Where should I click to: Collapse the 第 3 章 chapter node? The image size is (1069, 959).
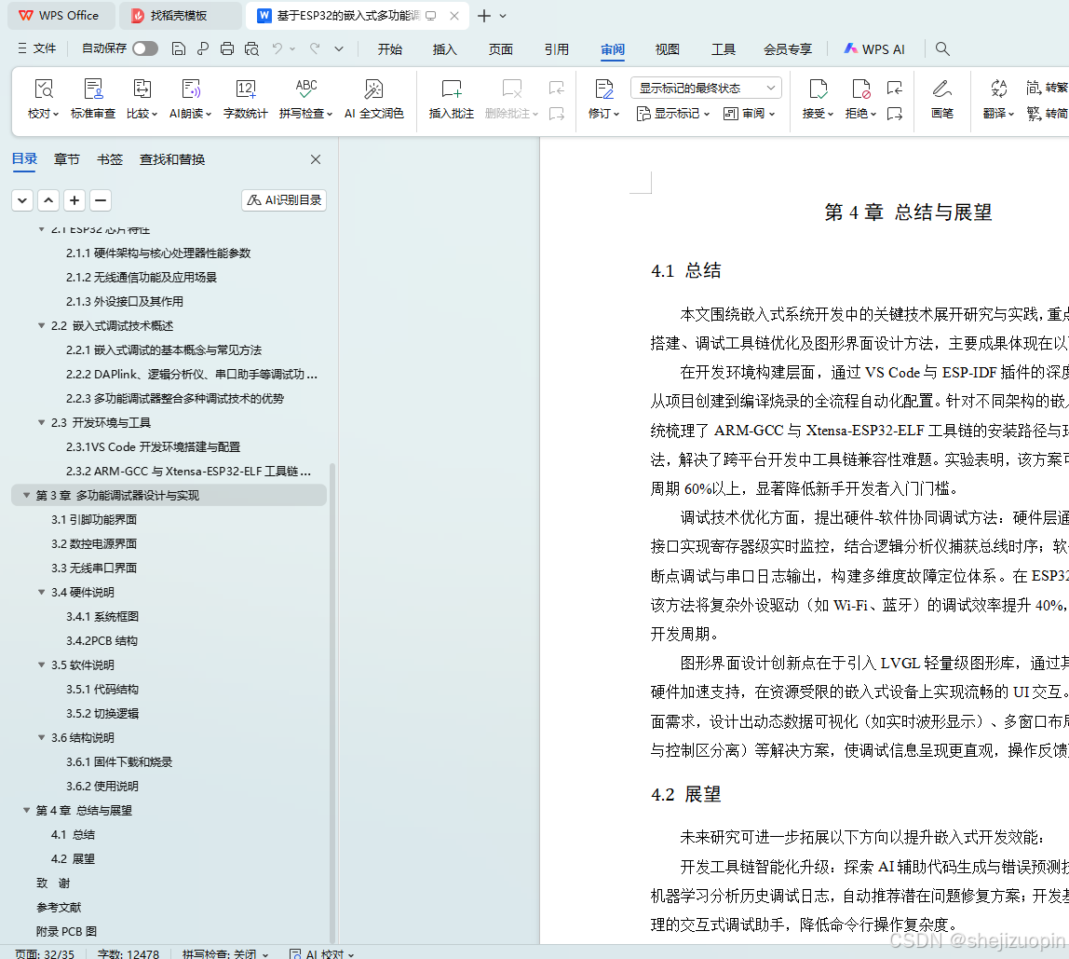(25, 495)
